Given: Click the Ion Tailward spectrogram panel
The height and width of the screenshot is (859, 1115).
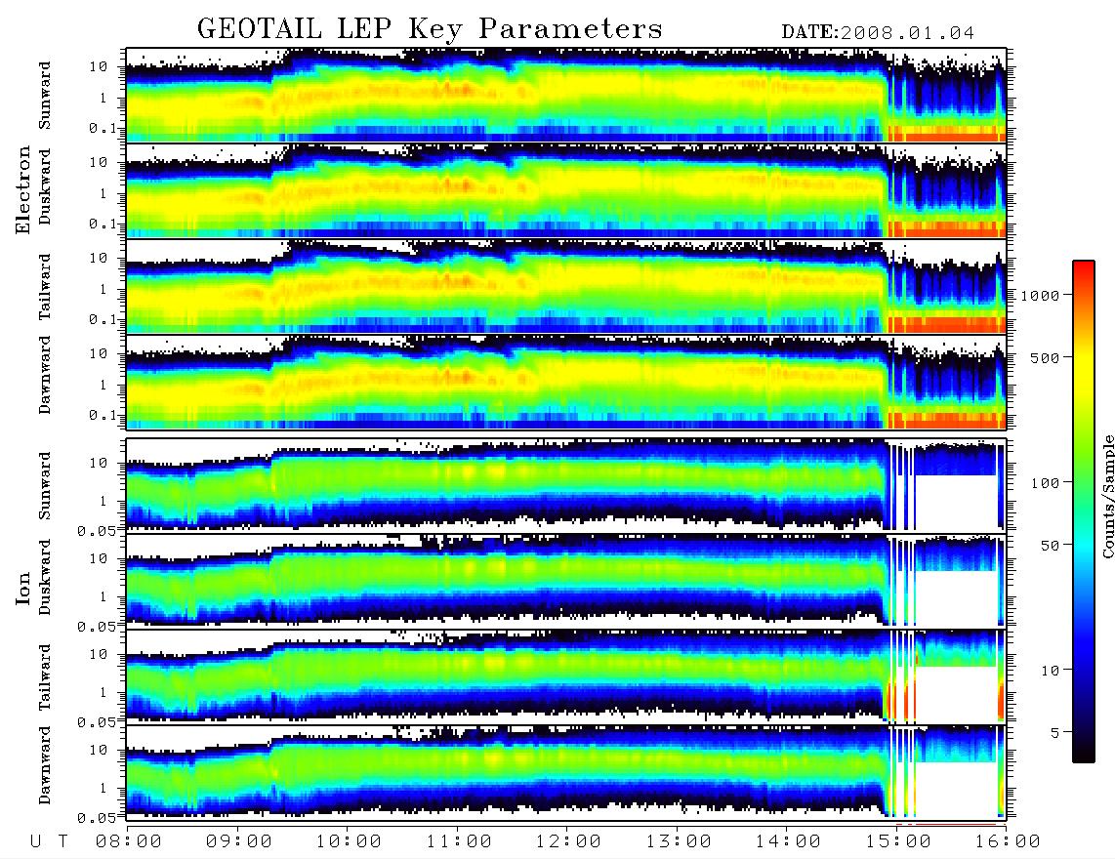Looking at the screenshot, I should point(566,675).
